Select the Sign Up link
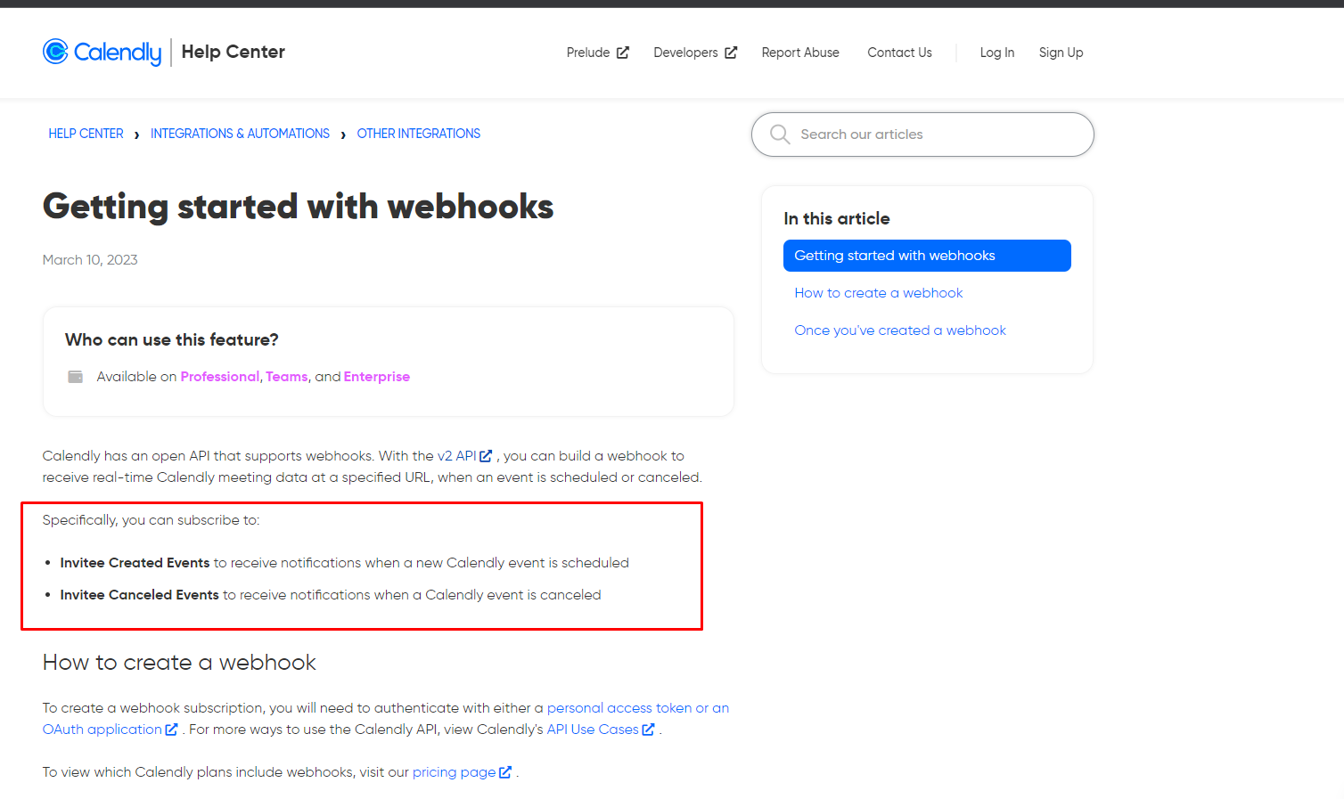This screenshot has height=799, width=1344. [1061, 53]
